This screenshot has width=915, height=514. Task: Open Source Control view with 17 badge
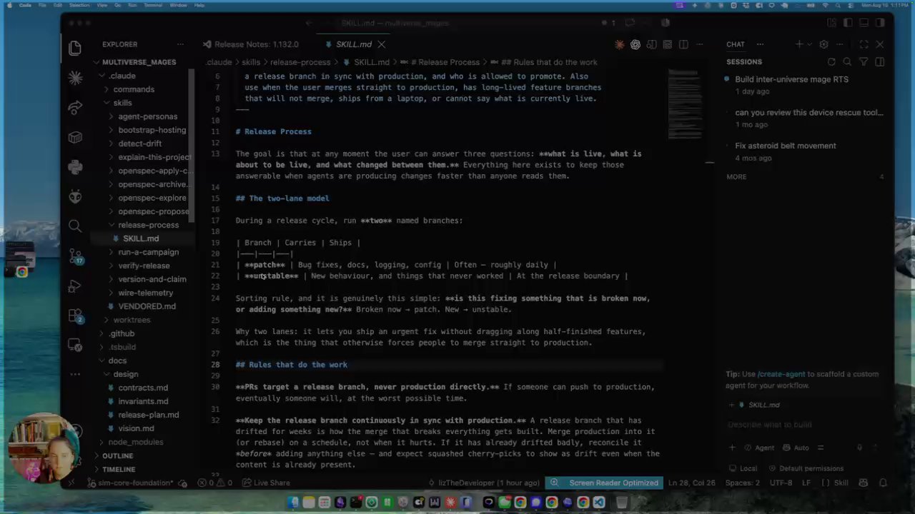[75, 256]
